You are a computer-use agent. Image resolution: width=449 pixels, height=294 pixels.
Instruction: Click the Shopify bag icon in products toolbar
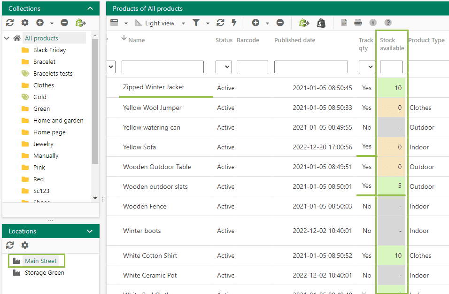[321, 23]
